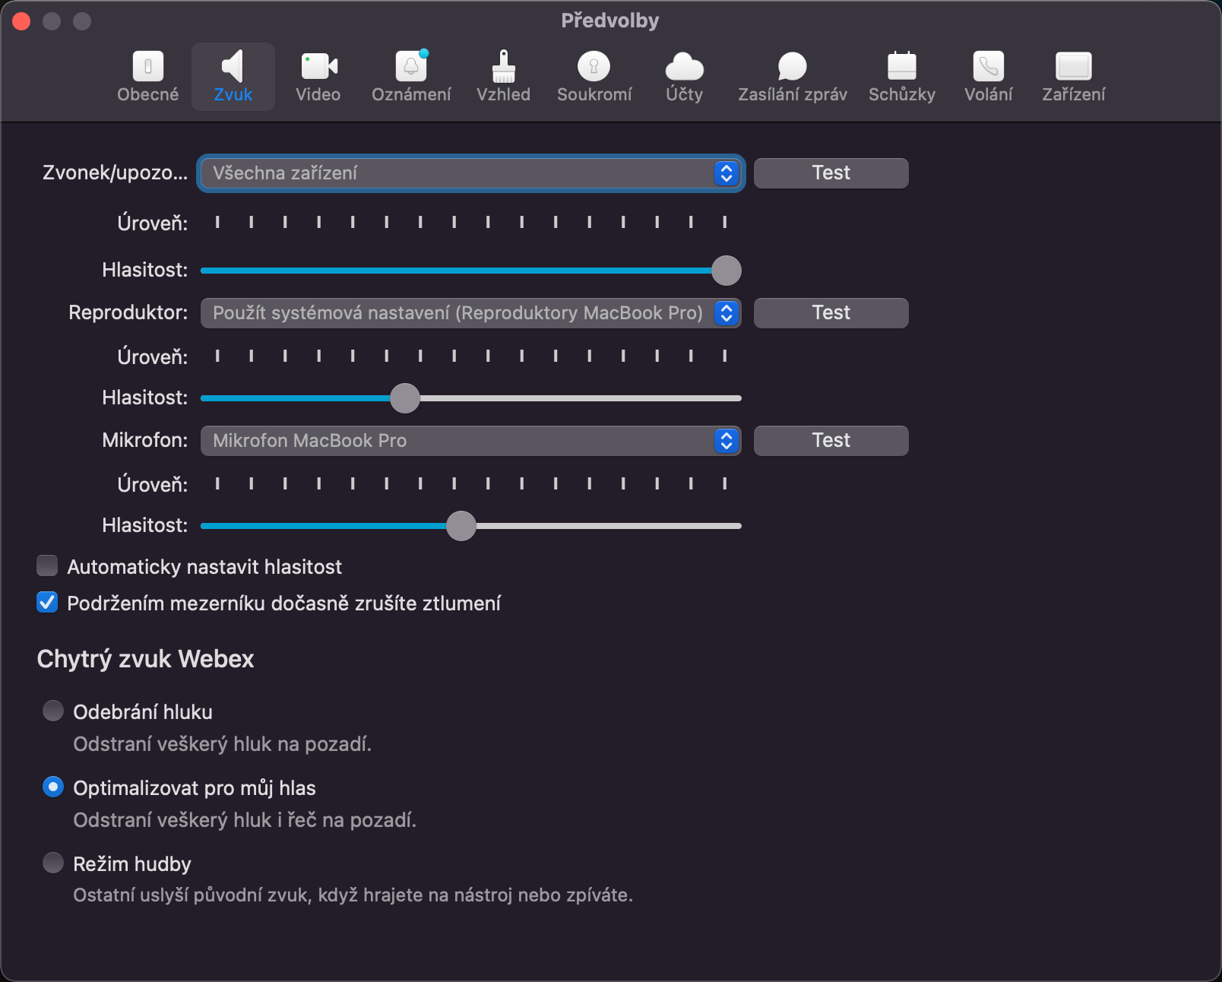Click Test button next to Reproduktor

pyautogui.click(x=831, y=313)
